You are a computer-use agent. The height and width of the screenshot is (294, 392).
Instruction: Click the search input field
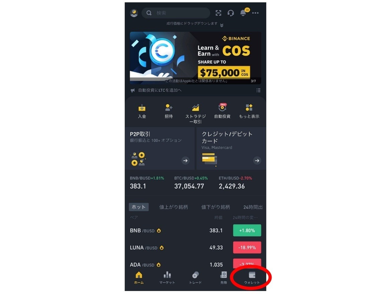click(176, 13)
